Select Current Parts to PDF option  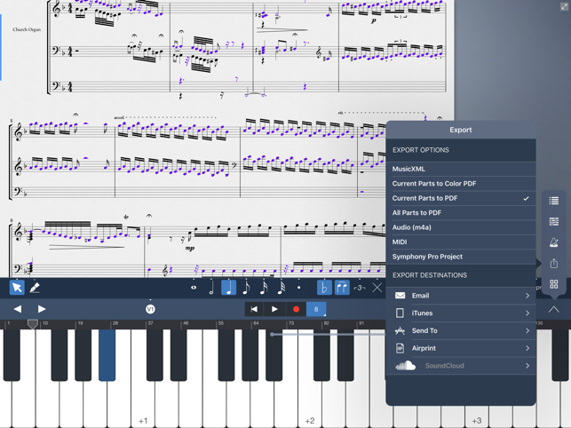coord(460,198)
